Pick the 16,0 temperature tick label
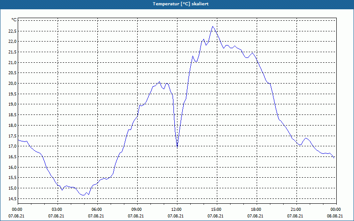The image size is (354, 221). (12, 167)
